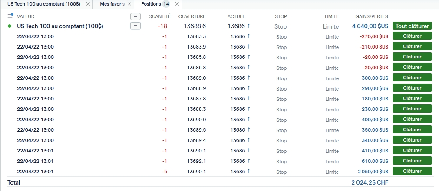Set a Limite on the aggregate US Tech 100 row
439x191 pixels.
[x=331, y=26]
